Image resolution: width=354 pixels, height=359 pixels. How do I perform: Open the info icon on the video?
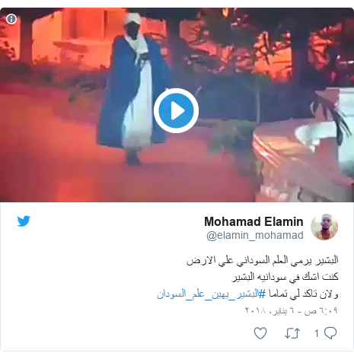(x=11, y=19)
